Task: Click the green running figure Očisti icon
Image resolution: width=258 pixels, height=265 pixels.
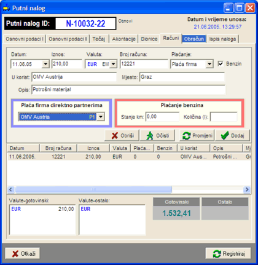Action: point(150,135)
